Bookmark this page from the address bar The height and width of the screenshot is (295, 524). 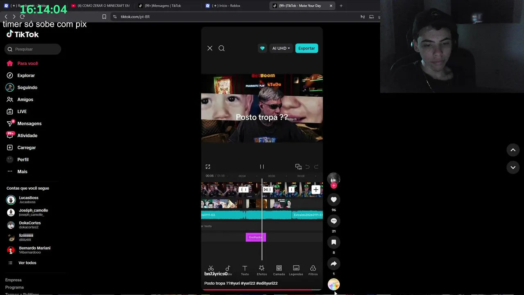104,17
